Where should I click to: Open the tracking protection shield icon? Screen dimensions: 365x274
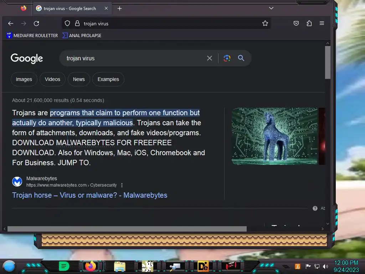(x=67, y=23)
